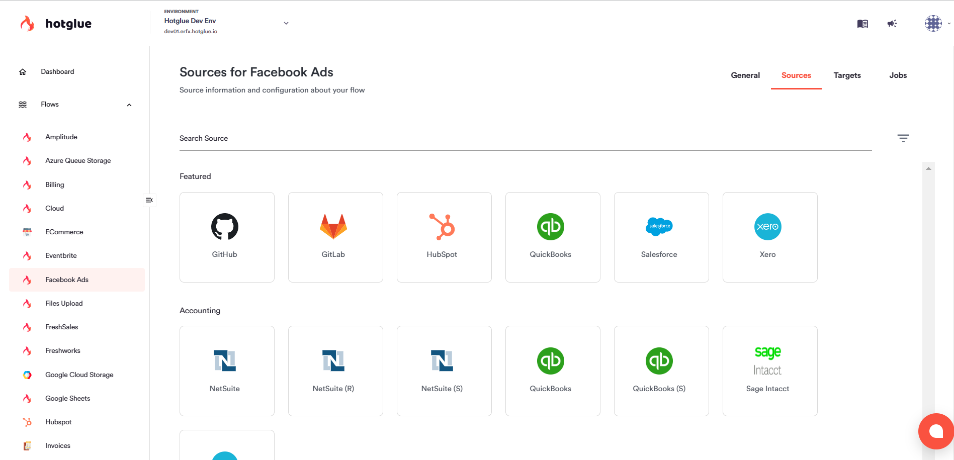The width and height of the screenshot is (954, 460).
Task: Click the Search Source field
Action: 526,138
